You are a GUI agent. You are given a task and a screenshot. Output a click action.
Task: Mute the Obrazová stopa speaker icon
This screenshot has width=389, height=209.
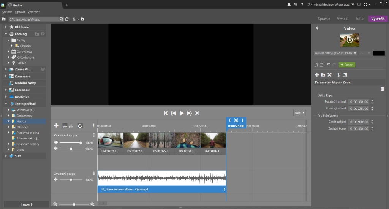point(56,149)
